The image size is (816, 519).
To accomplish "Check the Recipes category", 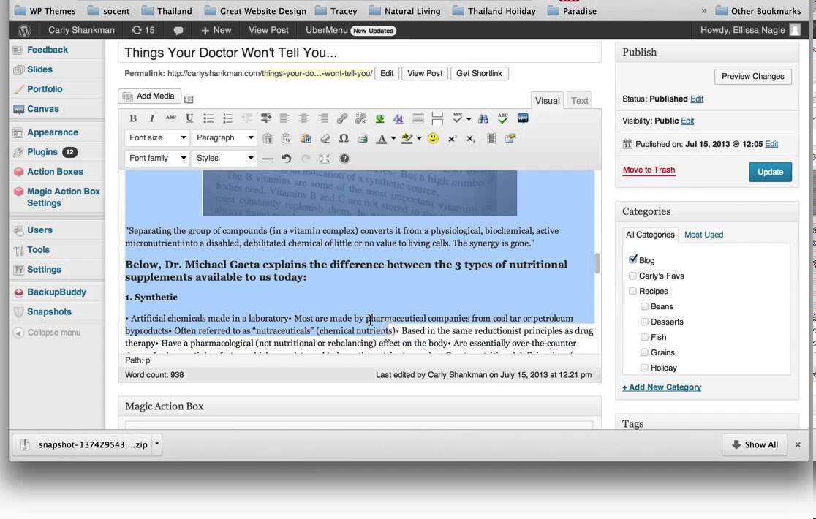I will [x=632, y=291].
